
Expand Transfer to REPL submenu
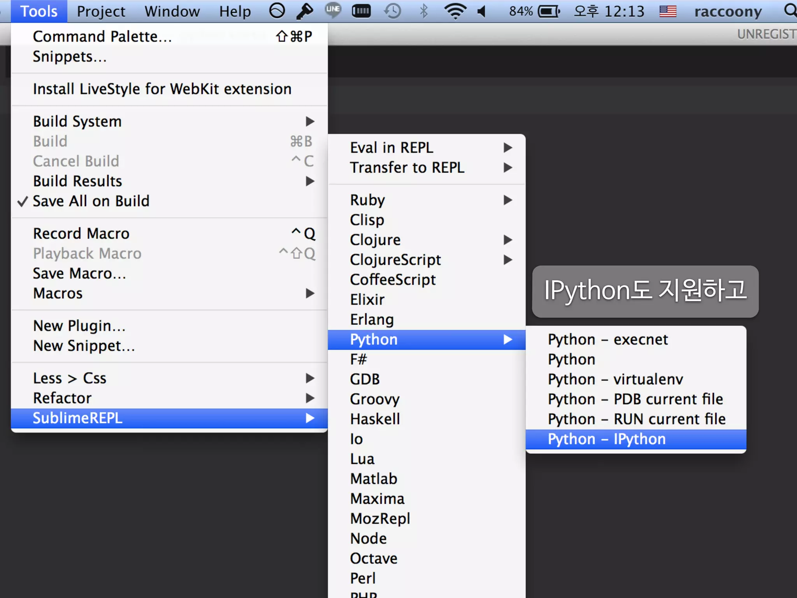(427, 167)
